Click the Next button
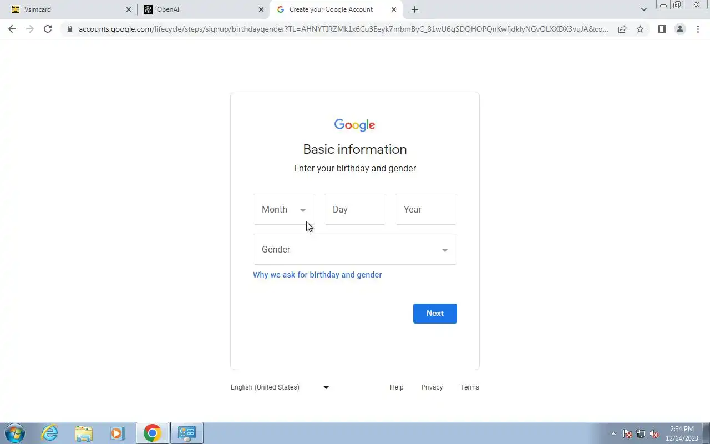This screenshot has width=710, height=444. point(435,314)
